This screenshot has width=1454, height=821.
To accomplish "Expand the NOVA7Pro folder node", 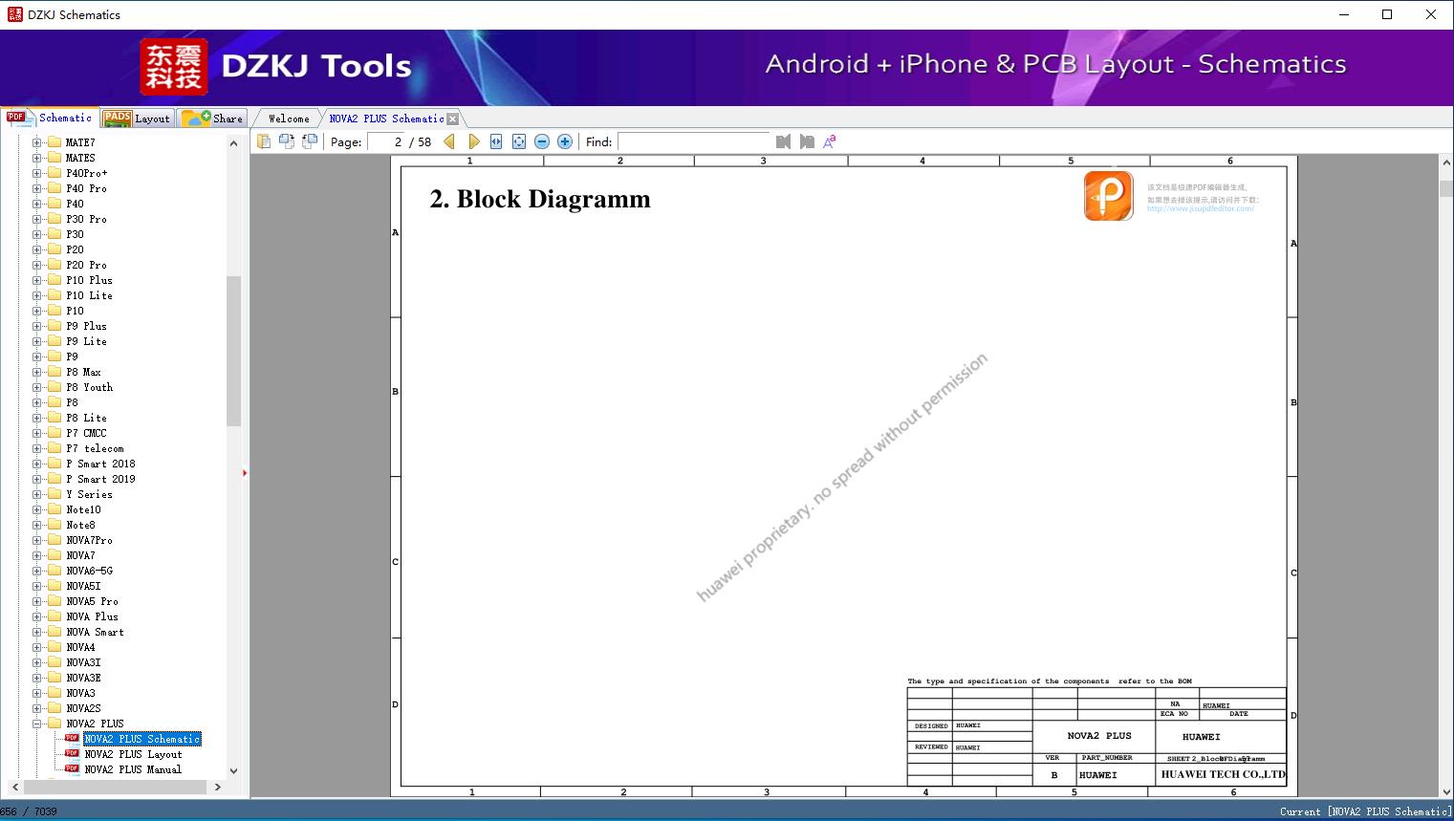I will [37, 540].
